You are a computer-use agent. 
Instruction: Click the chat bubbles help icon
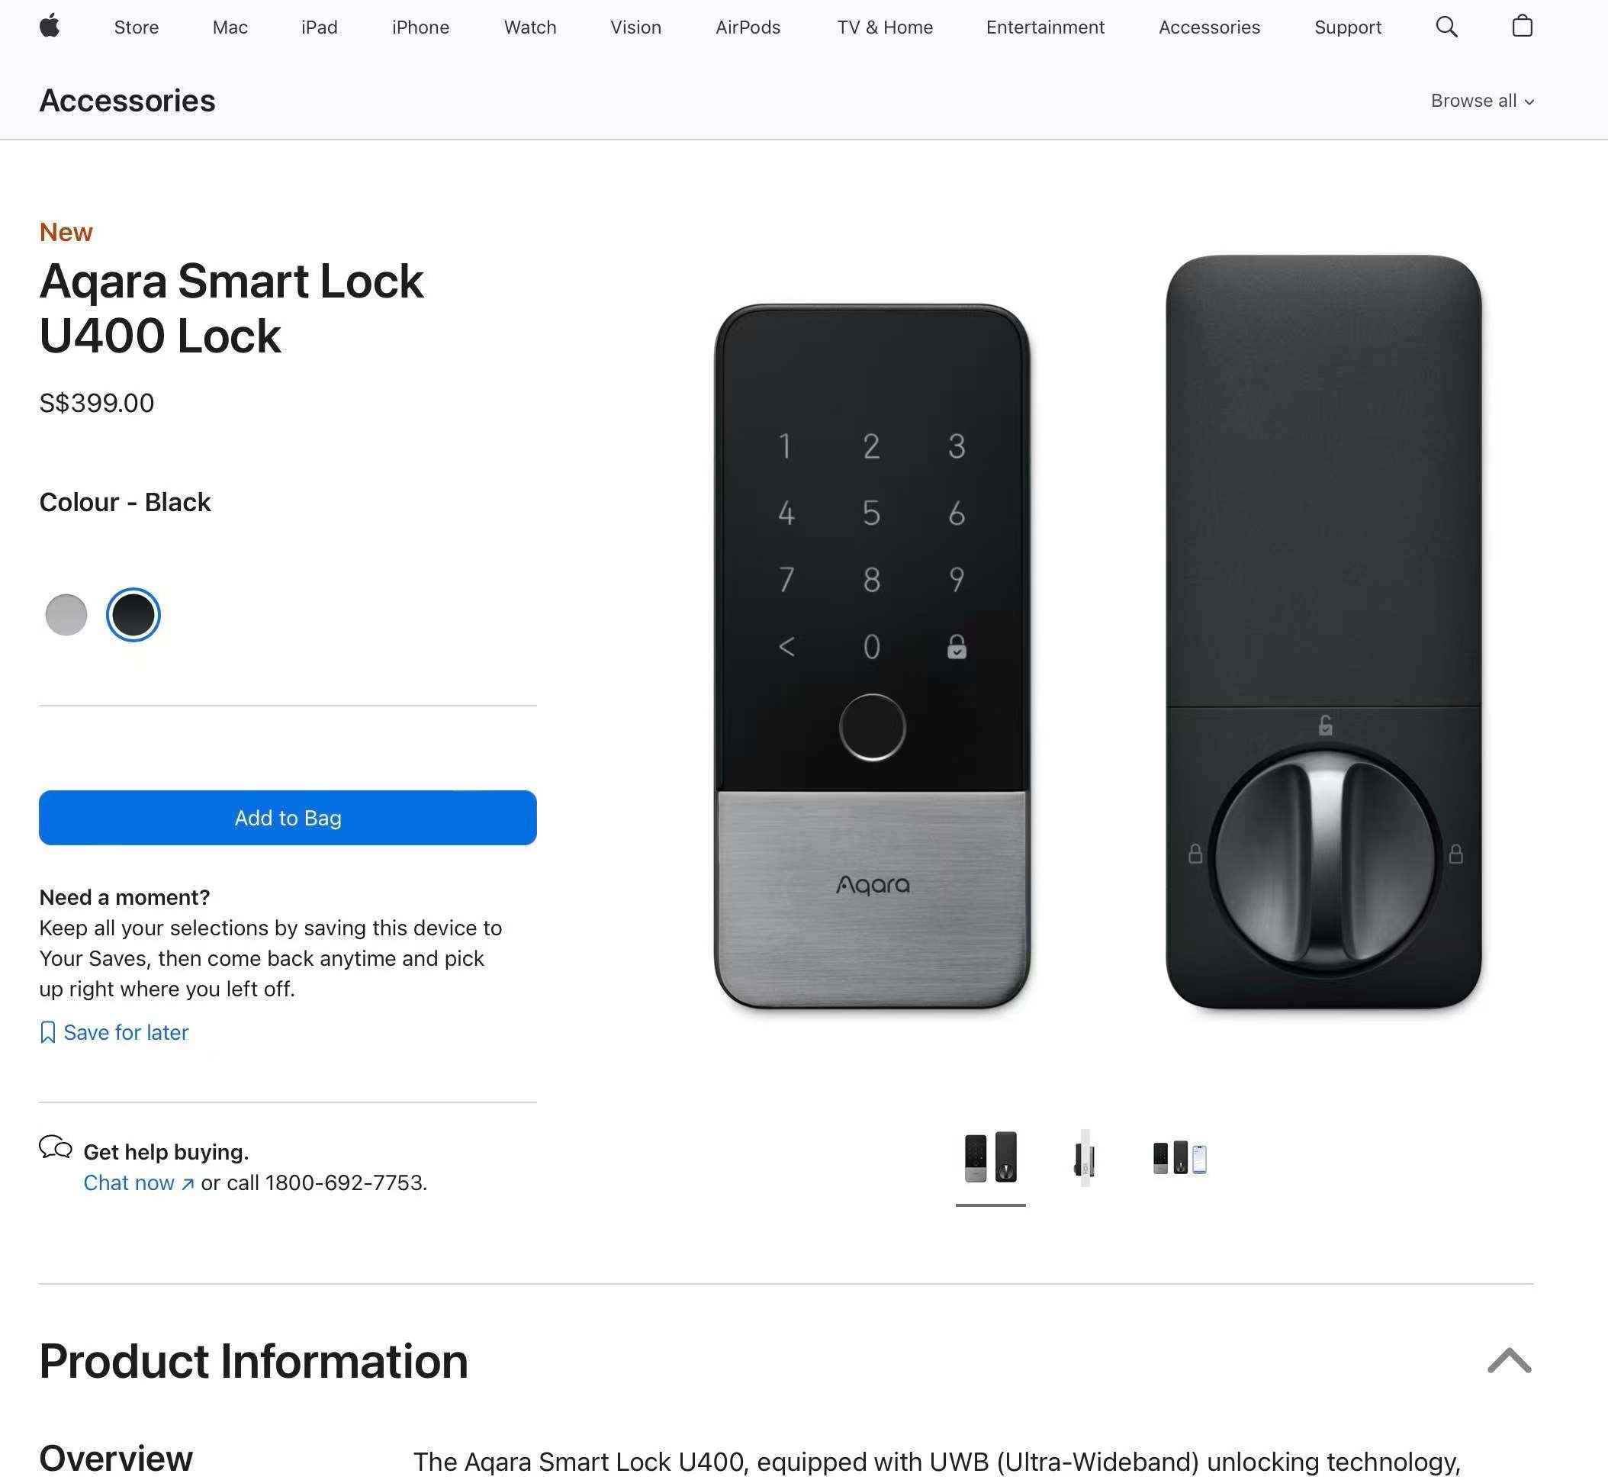click(55, 1147)
